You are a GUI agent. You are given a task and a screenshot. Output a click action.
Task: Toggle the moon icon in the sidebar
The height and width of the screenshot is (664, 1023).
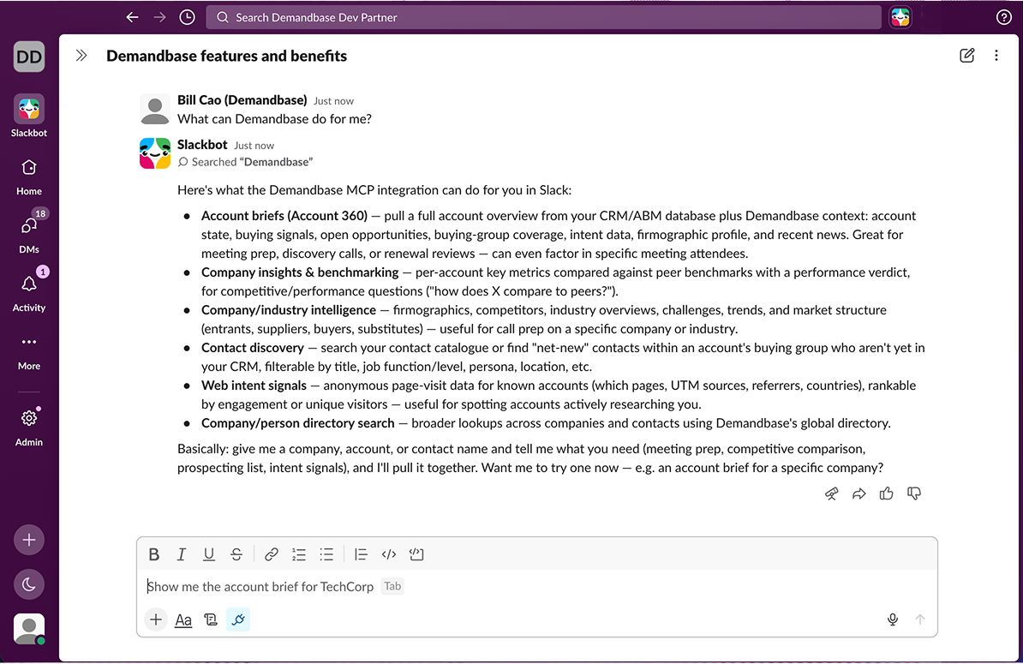[29, 584]
